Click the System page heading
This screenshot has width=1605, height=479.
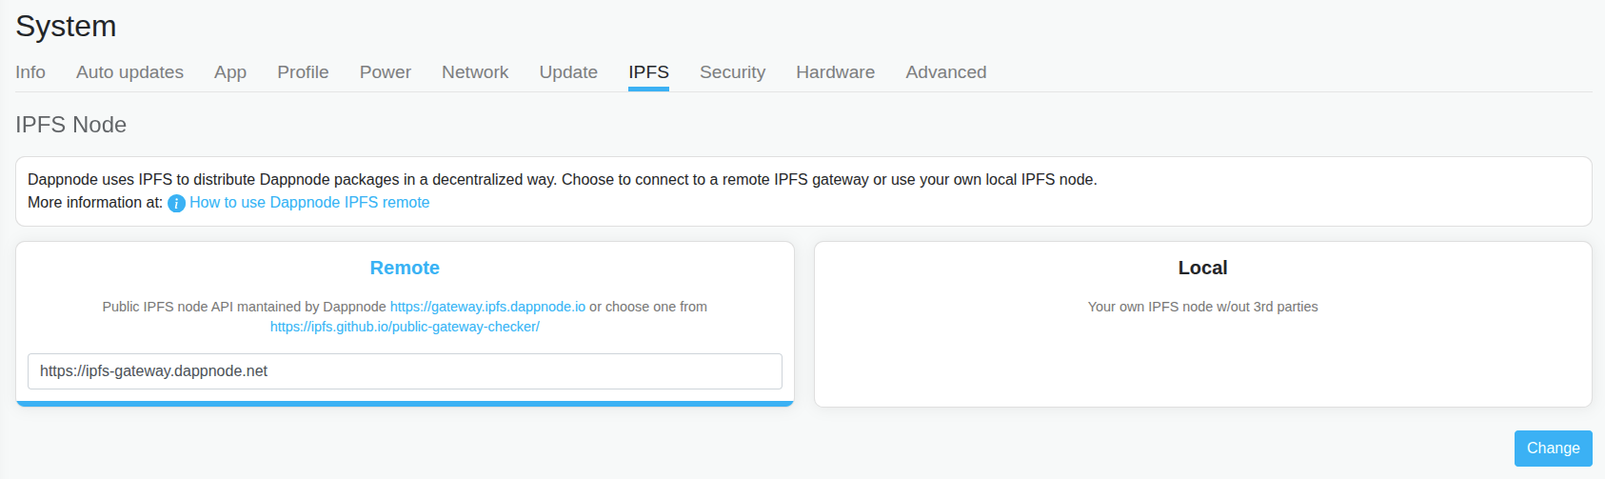point(66,26)
